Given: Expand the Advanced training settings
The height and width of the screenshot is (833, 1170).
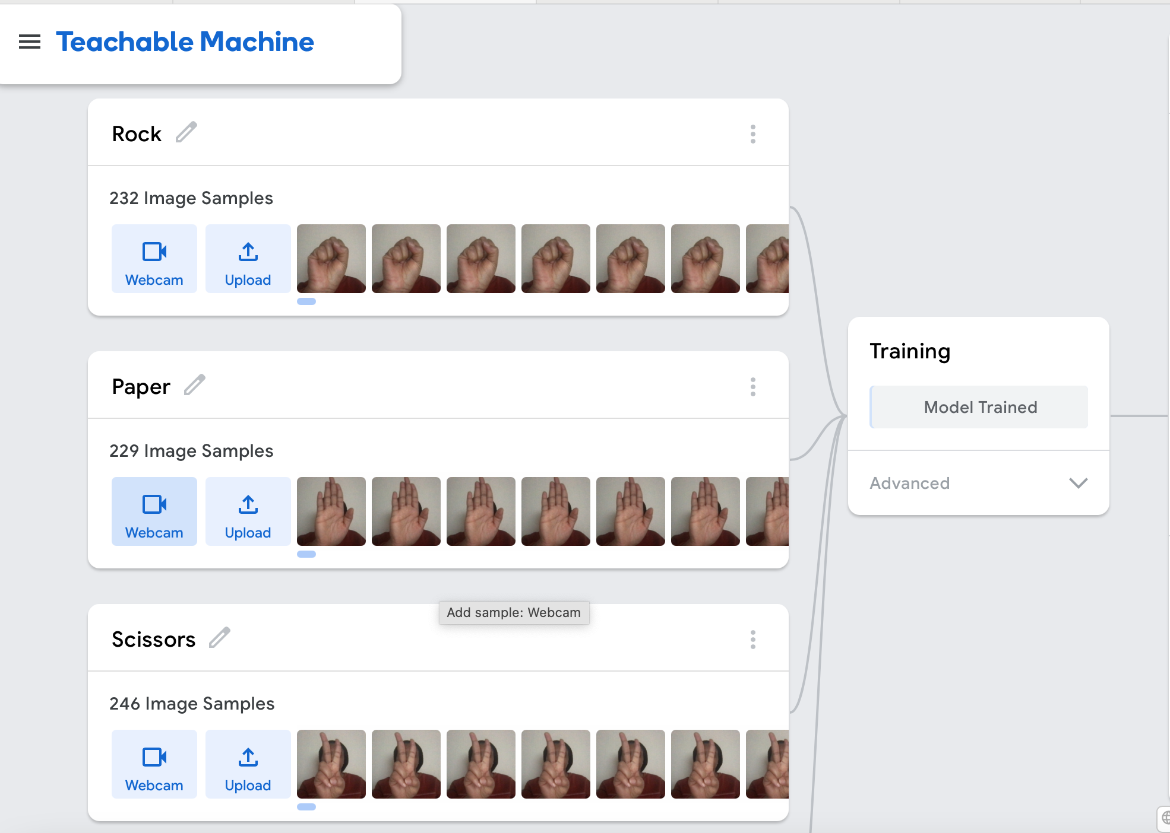Looking at the screenshot, I should click(978, 483).
